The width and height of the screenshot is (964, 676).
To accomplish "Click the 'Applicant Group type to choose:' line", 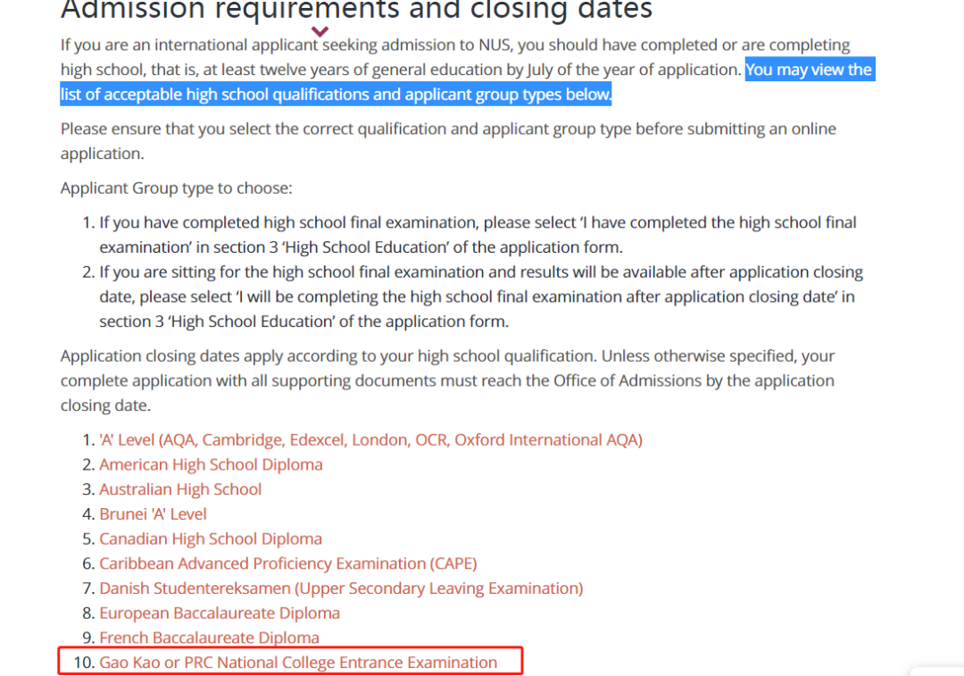I will 177,188.
